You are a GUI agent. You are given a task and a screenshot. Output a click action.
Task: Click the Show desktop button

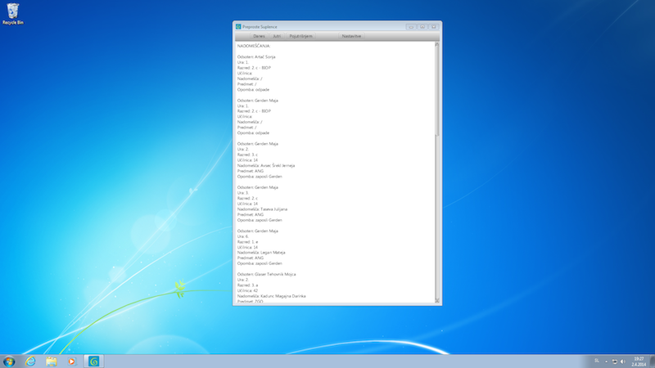pos(653,361)
